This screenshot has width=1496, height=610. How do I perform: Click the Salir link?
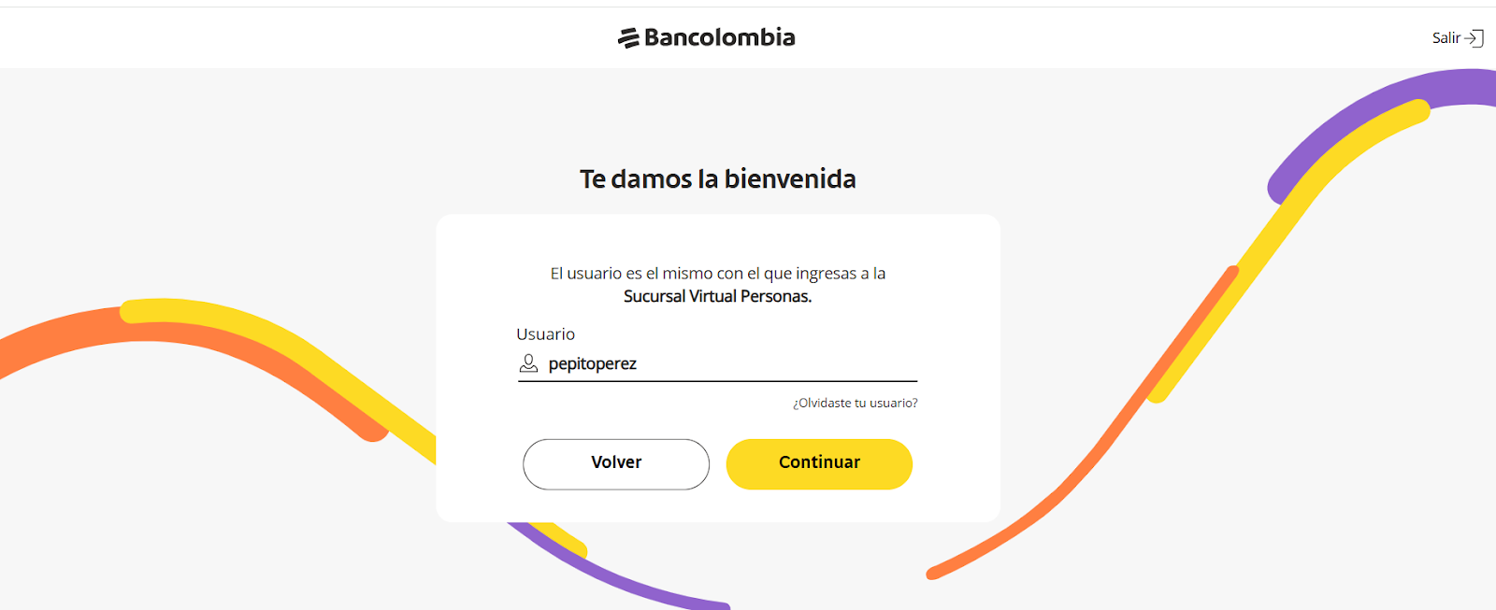point(1446,38)
